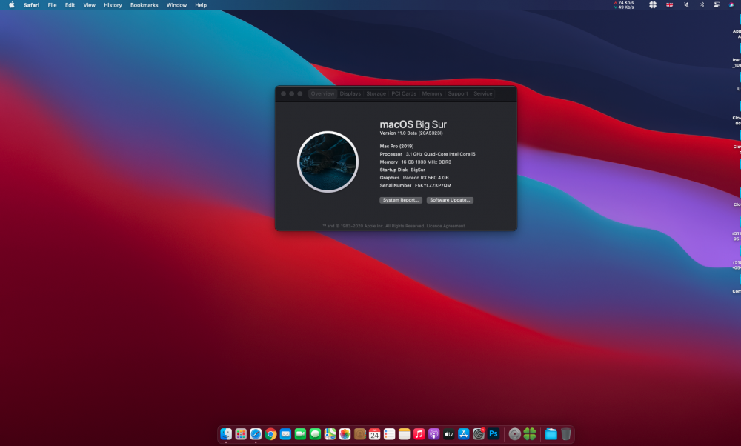
Task: Open the Edit menu
Action: pos(70,4)
